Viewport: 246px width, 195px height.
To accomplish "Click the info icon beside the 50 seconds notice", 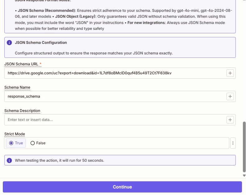I will pyautogui.click(x=9, y=160).
